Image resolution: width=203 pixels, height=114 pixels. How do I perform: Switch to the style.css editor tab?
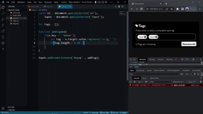point(49,6)
